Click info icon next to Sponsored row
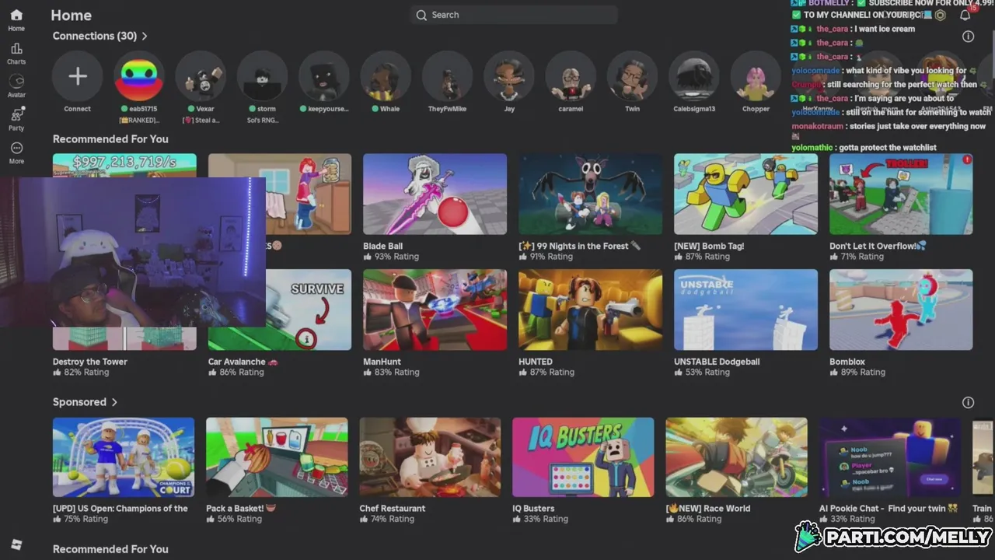This screenshot has width=995, height=560. click(x=968, y=402)
